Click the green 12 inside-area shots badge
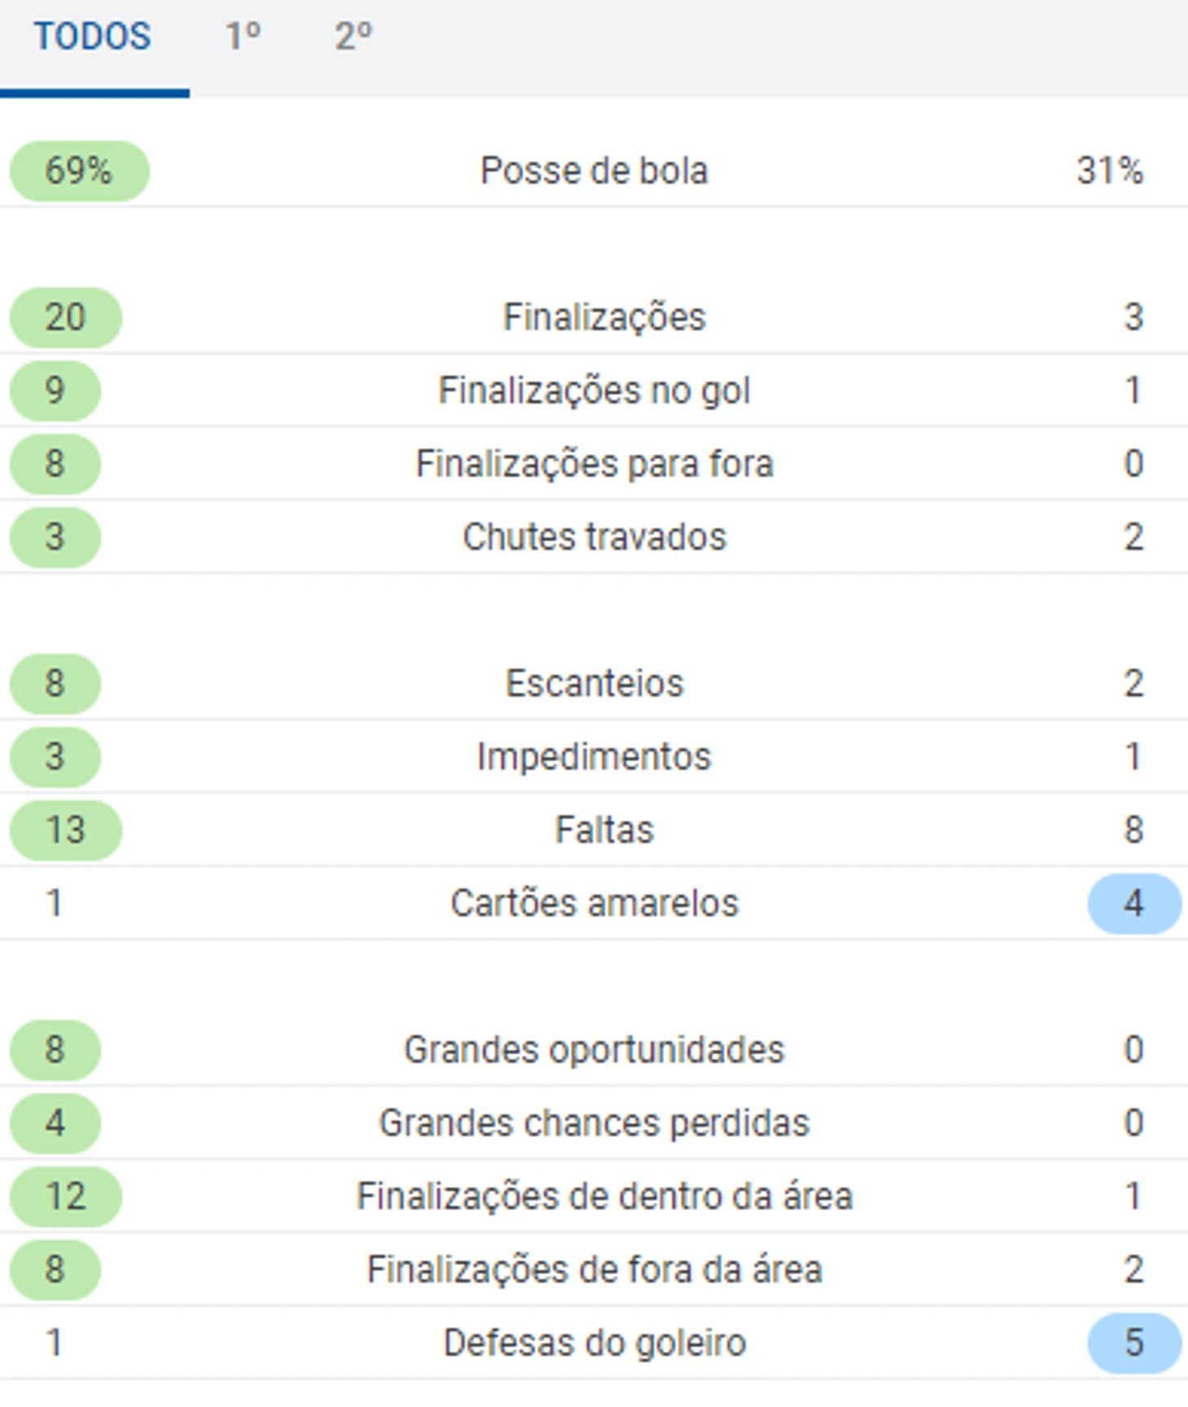The height and width of the screenshot is (1407, 1188). coord(66,1196)
